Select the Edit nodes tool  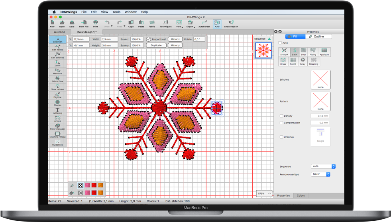(x=57, y=48)
